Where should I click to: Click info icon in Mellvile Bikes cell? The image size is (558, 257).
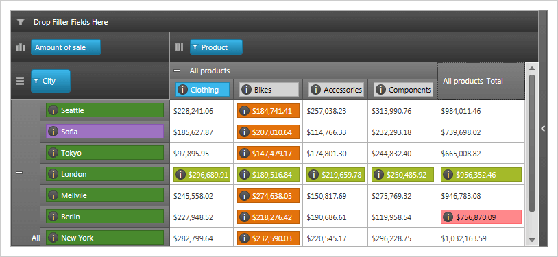[245, 195]
